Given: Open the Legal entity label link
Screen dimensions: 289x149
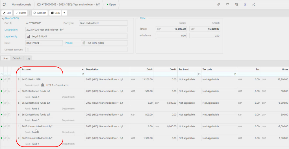Looking at the screenshot, I should tap(11, 36).
